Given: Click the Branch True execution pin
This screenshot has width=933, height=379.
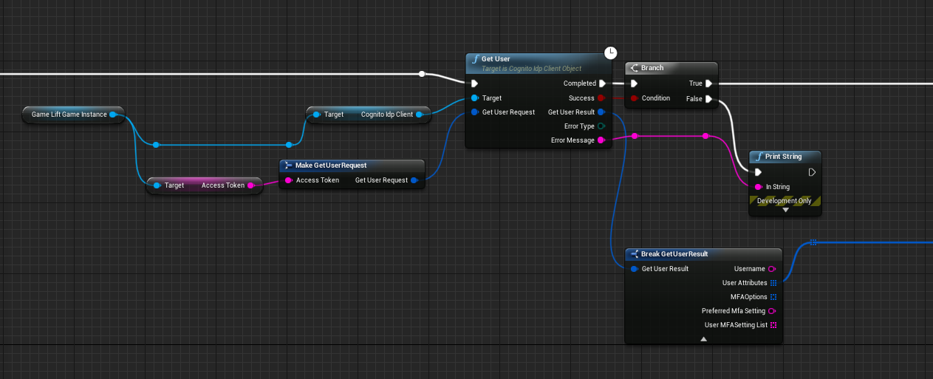Looking at the screenshot, I should [708, 83].
